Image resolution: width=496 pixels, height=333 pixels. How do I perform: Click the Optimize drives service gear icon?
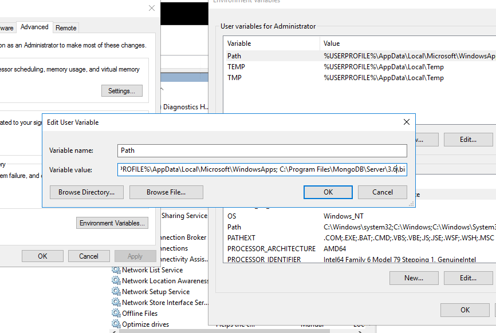116,324
